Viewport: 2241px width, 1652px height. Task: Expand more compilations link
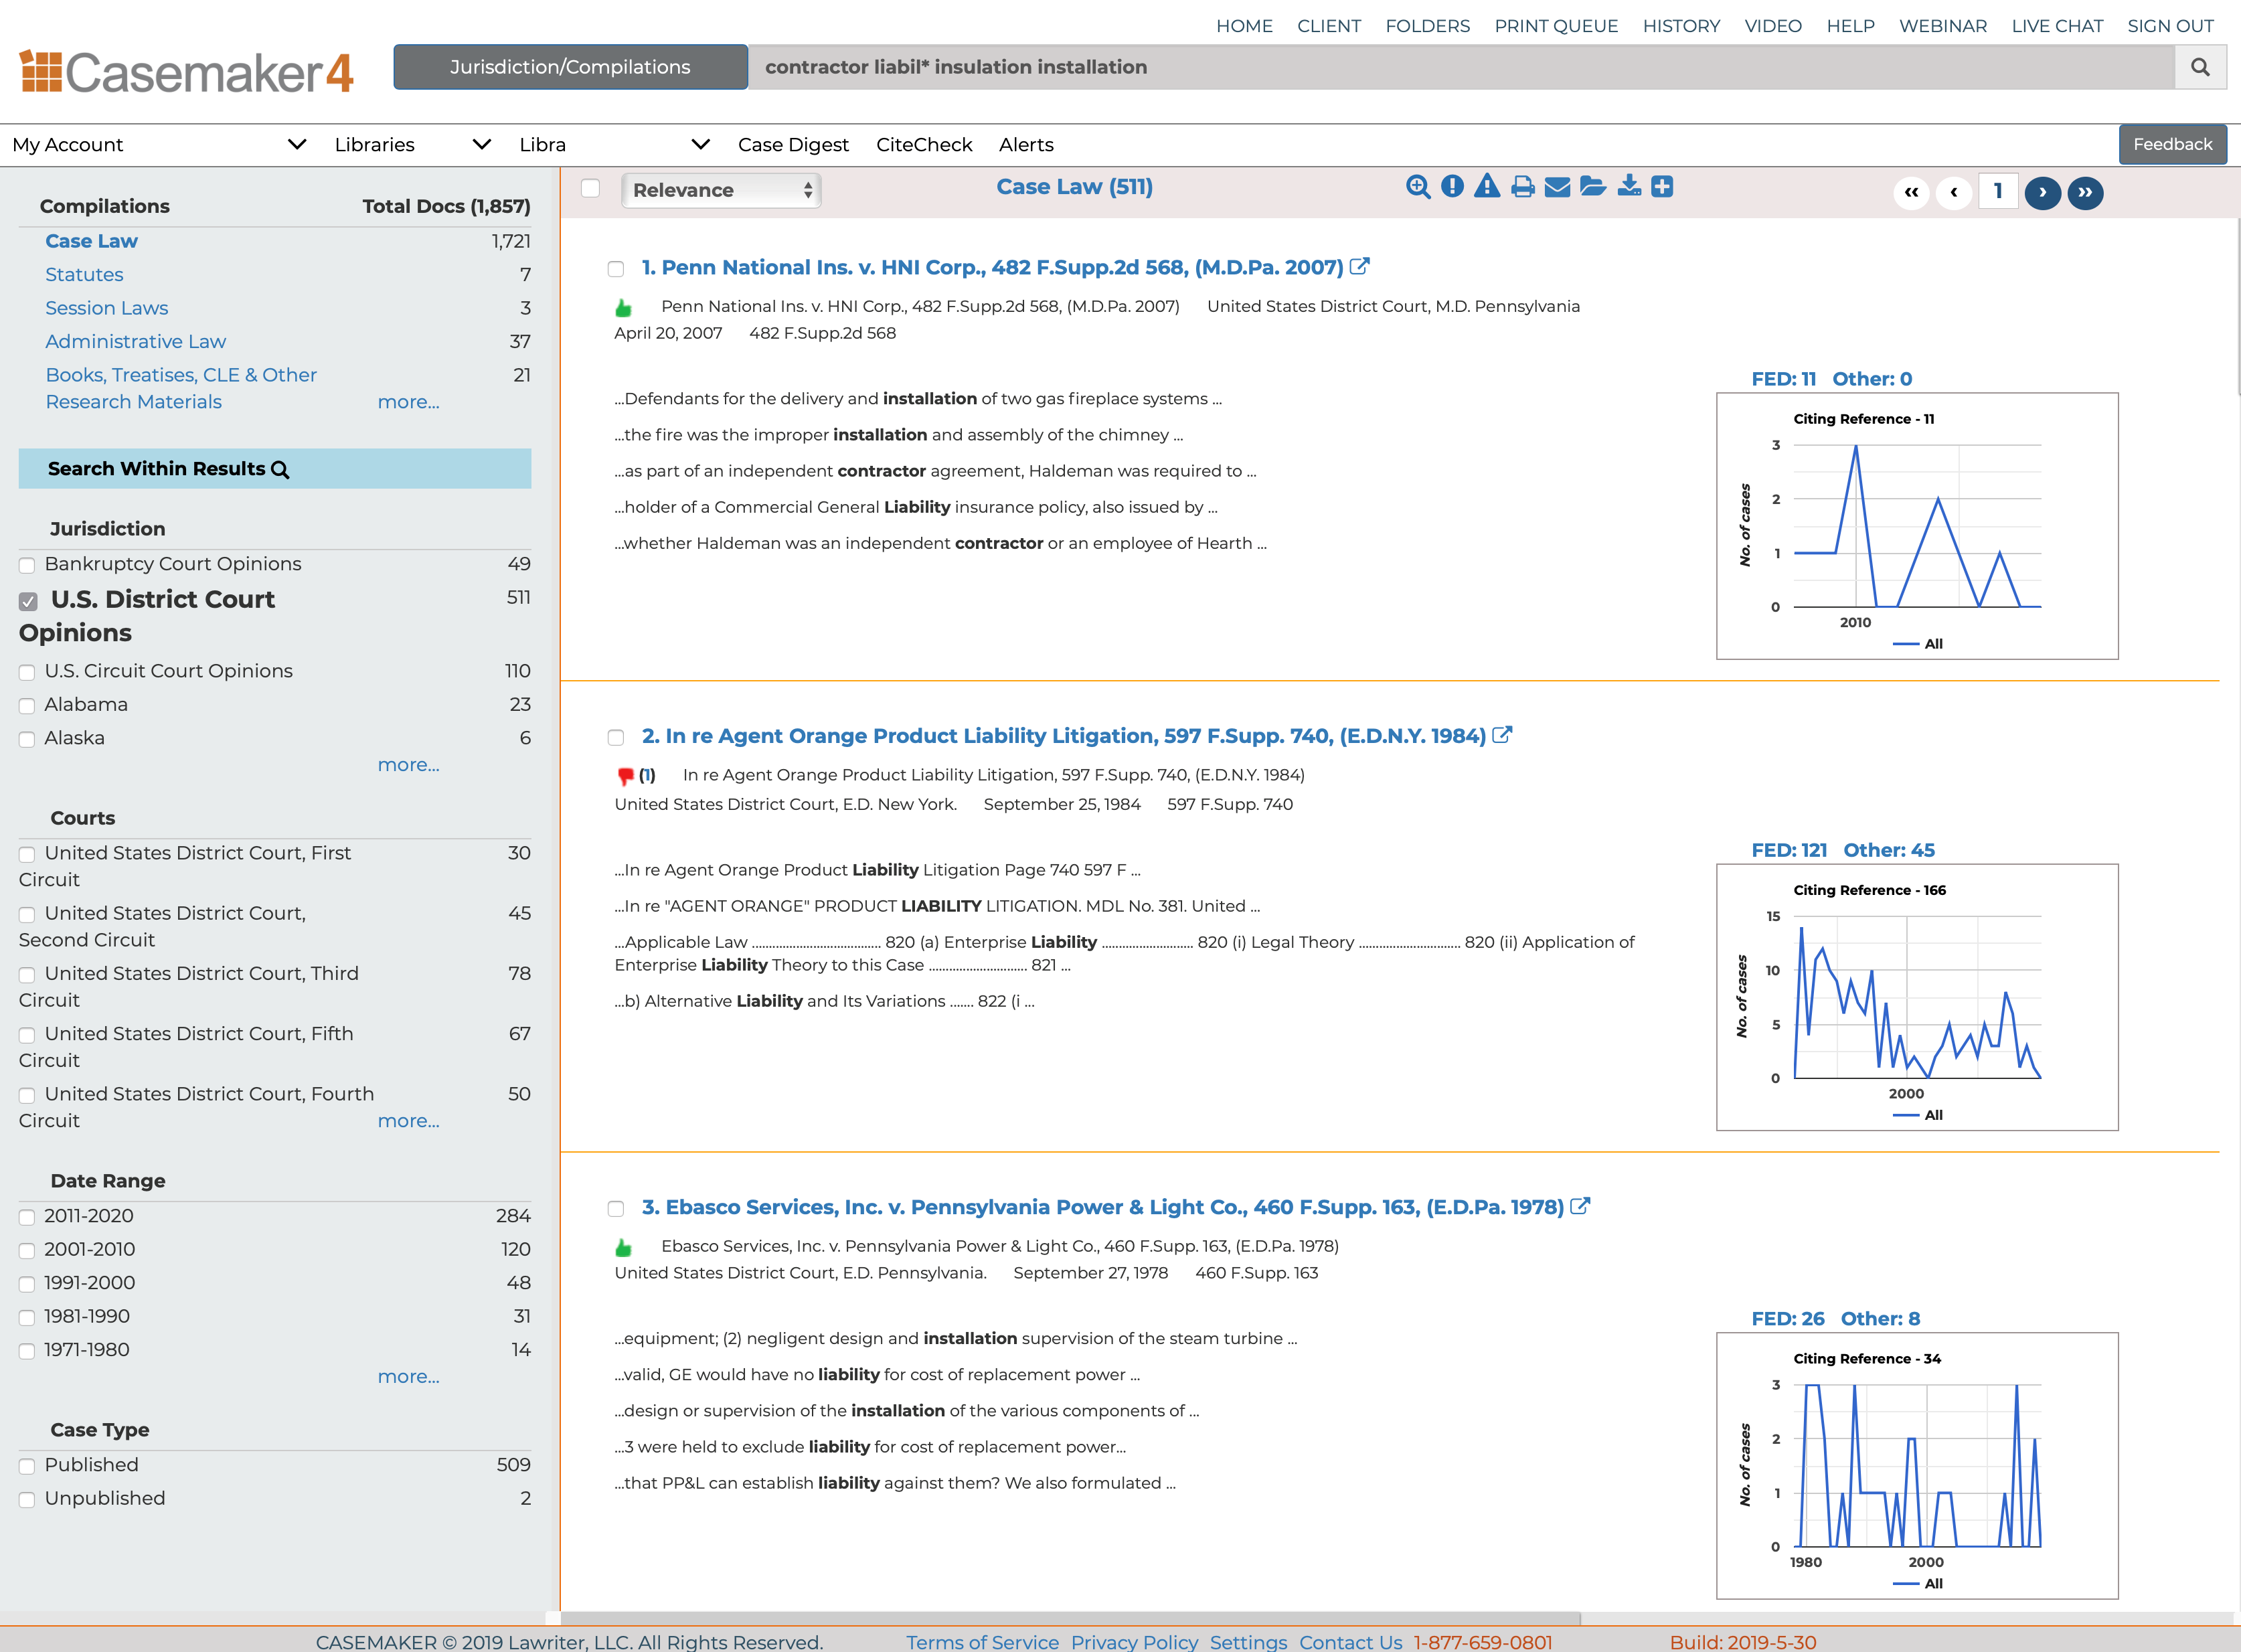408,402
